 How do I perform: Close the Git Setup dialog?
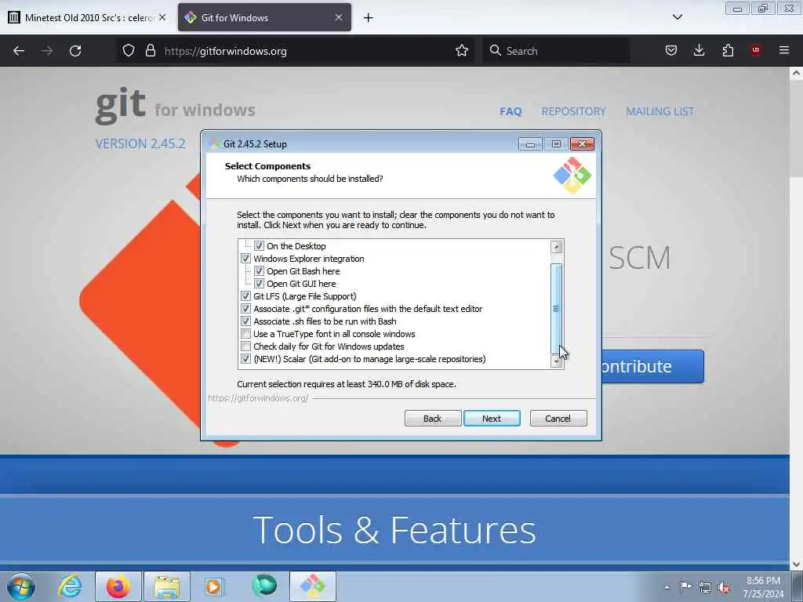(583, 144)
